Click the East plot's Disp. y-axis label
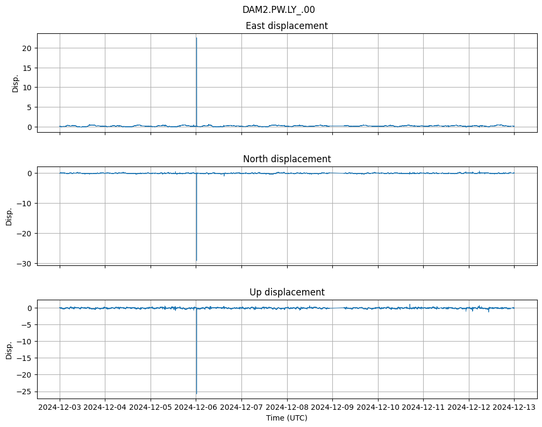 [16, 83]
